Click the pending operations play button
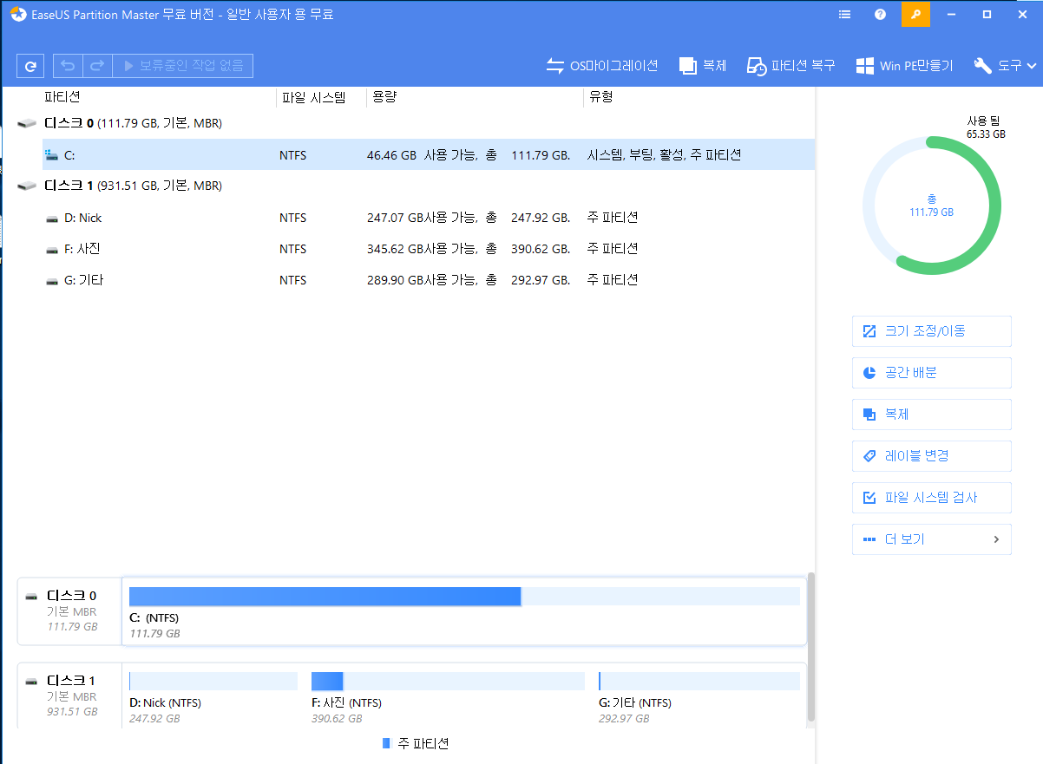The image size is (1043, 764). 183,66
